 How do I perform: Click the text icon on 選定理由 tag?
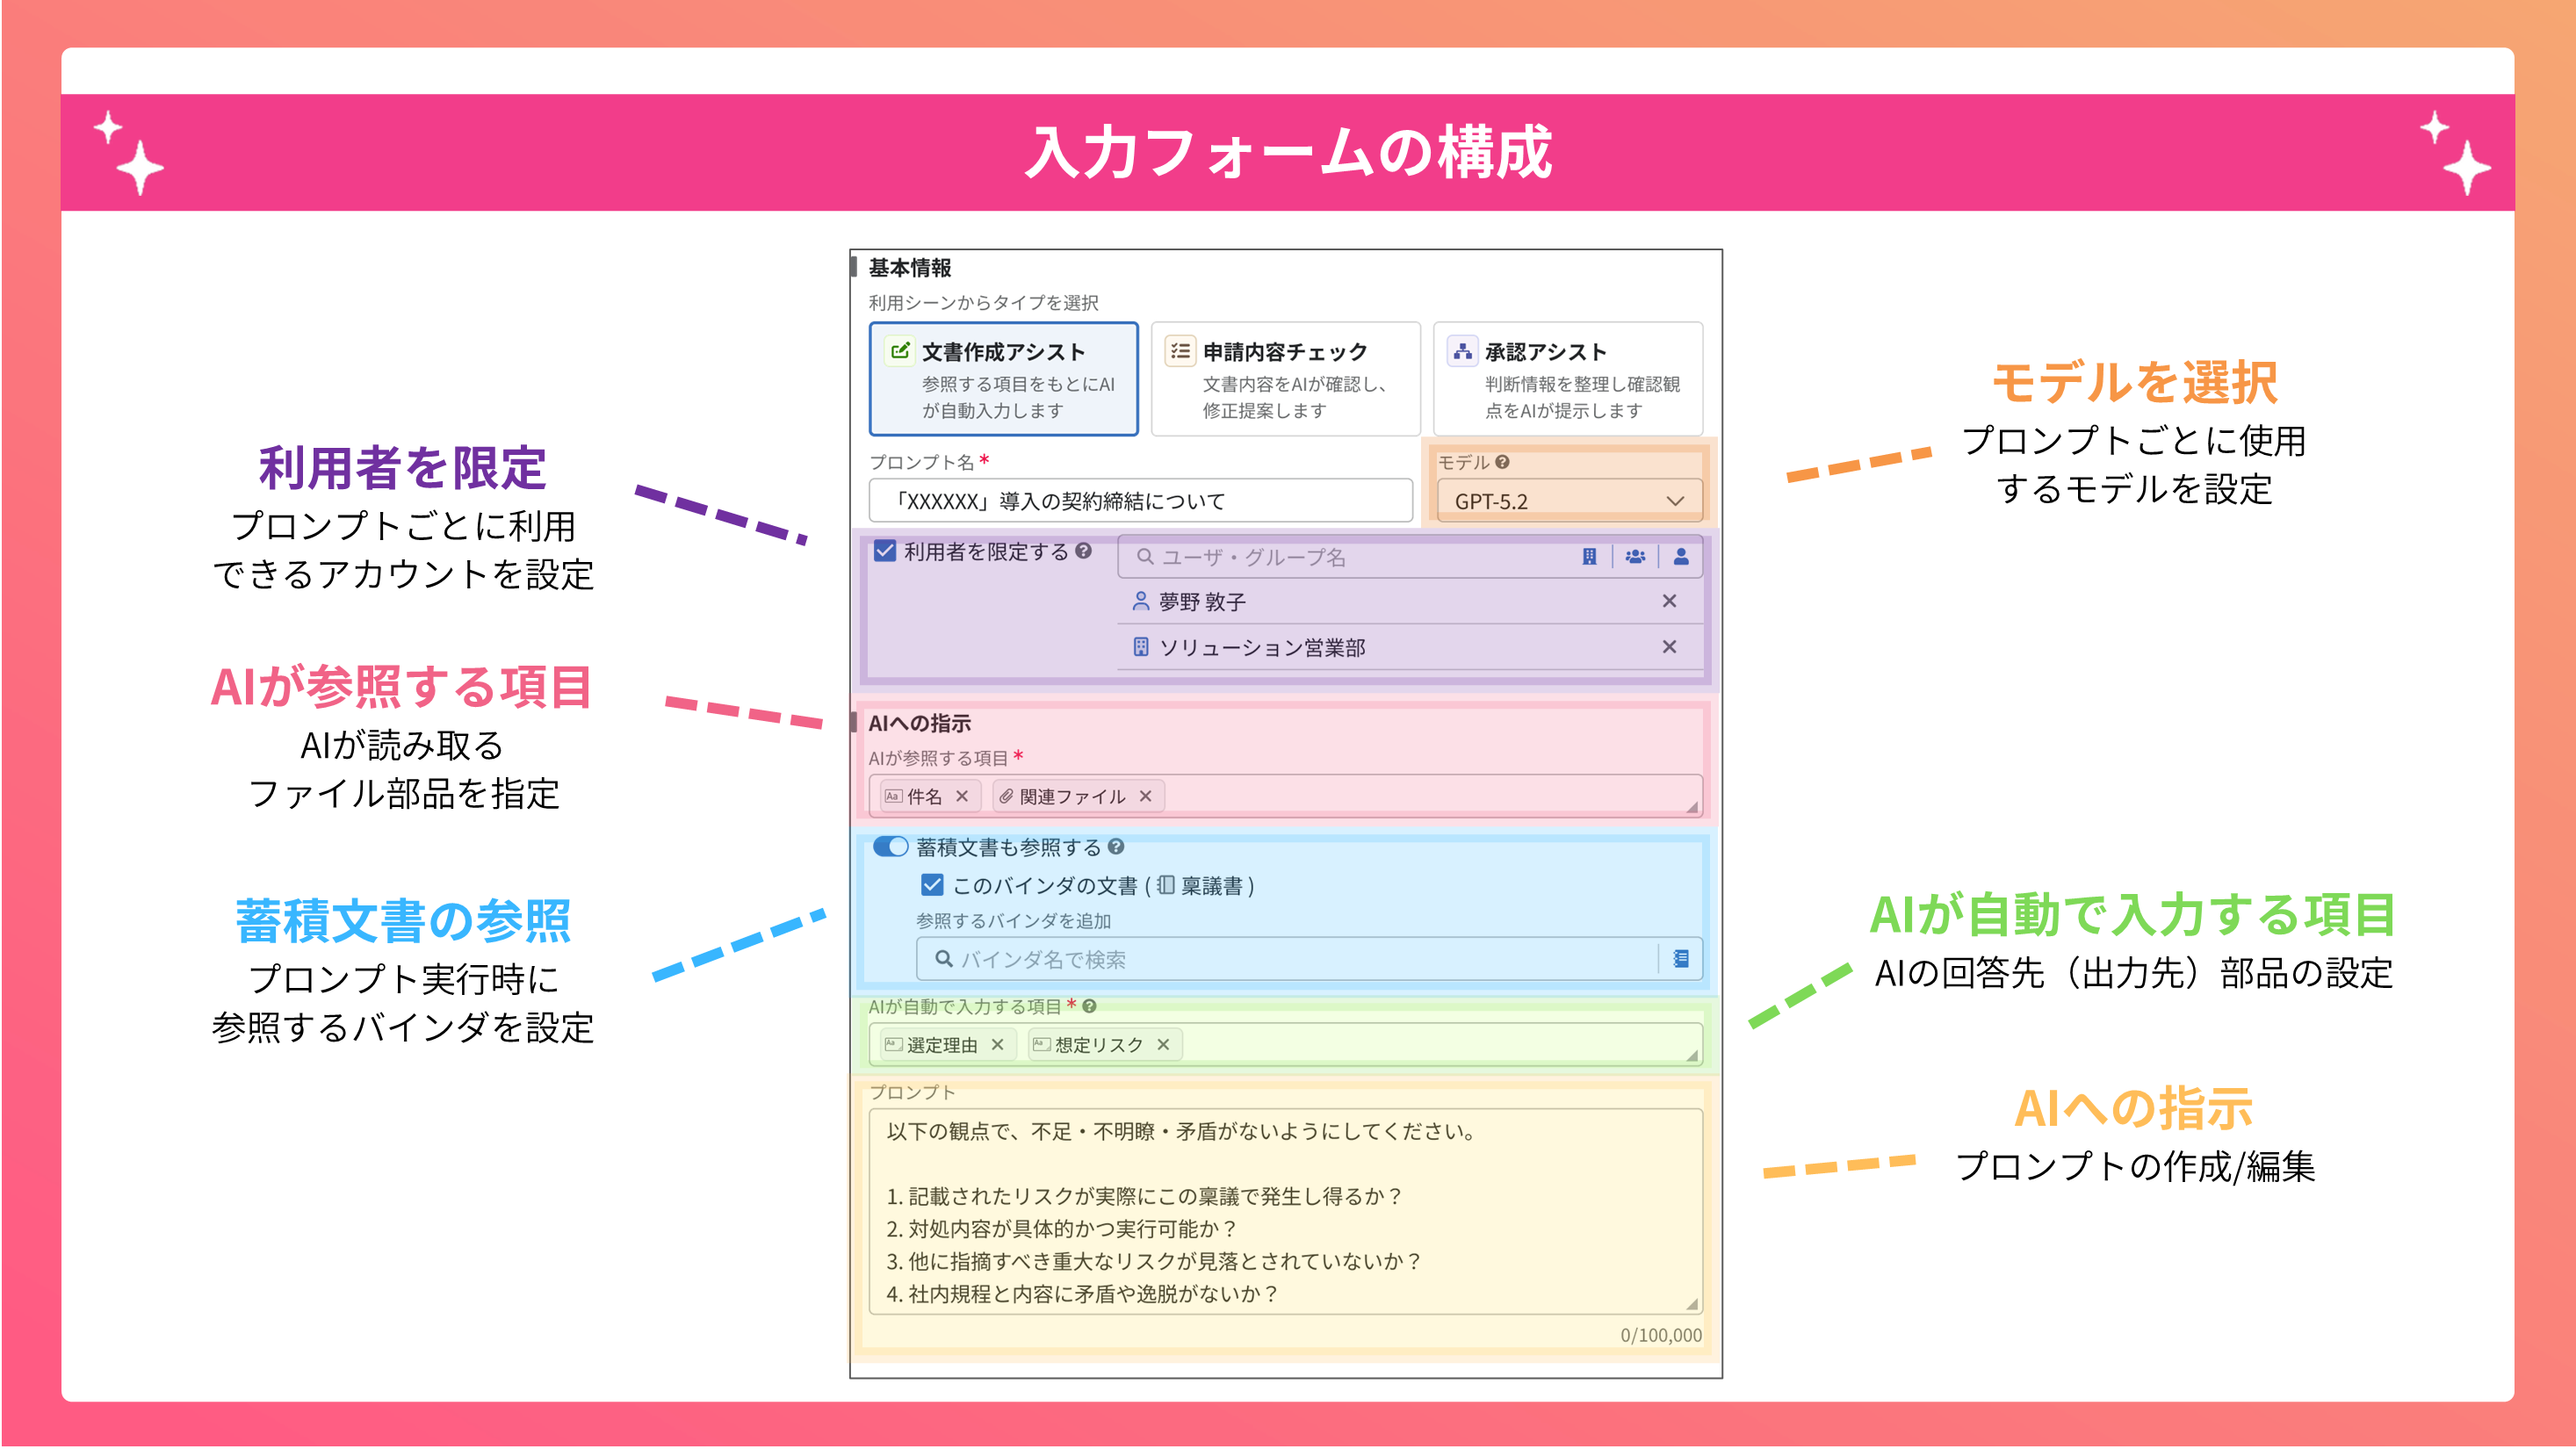pyautogui.click(x=893, y=1044)
